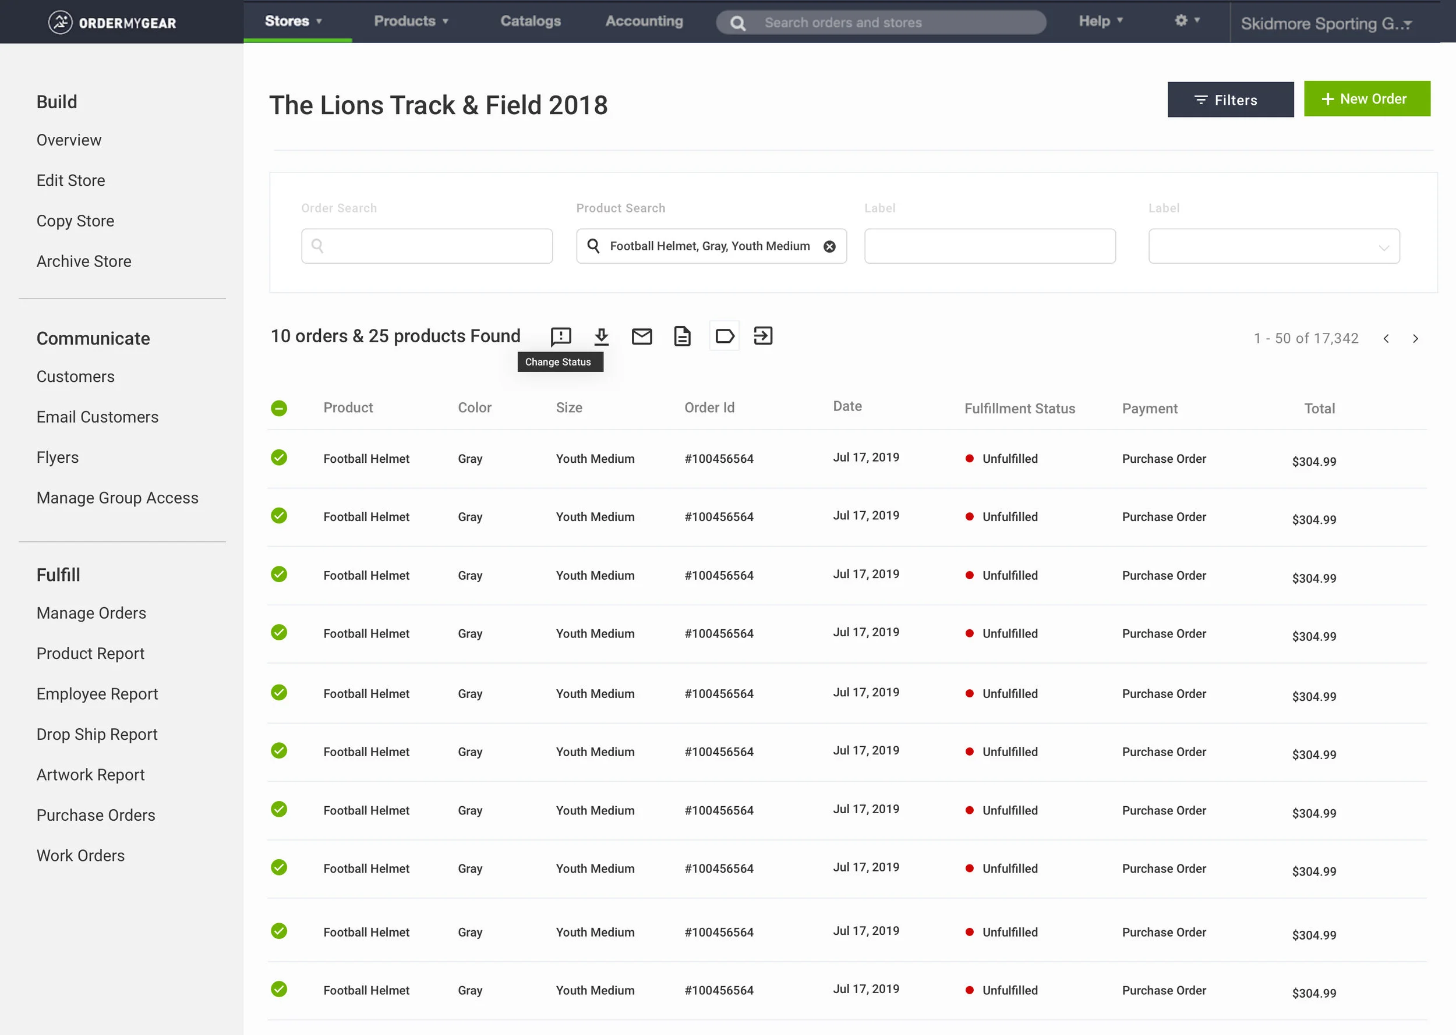The height and width of the screenshot is (1035, 1456).
Task: Open the document report icon
Action: click(682, 336)
